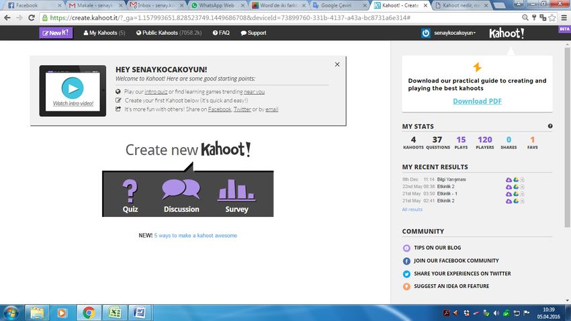Image resolution: width=571 pixels, height=321 pixels.
Task: Click the zoom magnifier icon in address bar
Action: coord(525,18)
